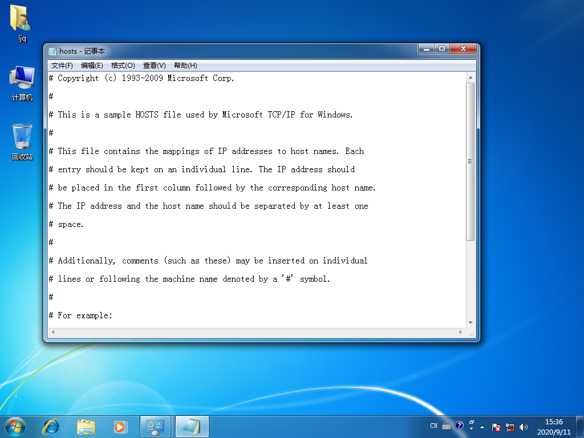Image resolution: width=584 pixels, height=438 pixels.
Task: Launch Internet Explorer from taskbar
Action: pyautogui.click(x=51, y=427)
